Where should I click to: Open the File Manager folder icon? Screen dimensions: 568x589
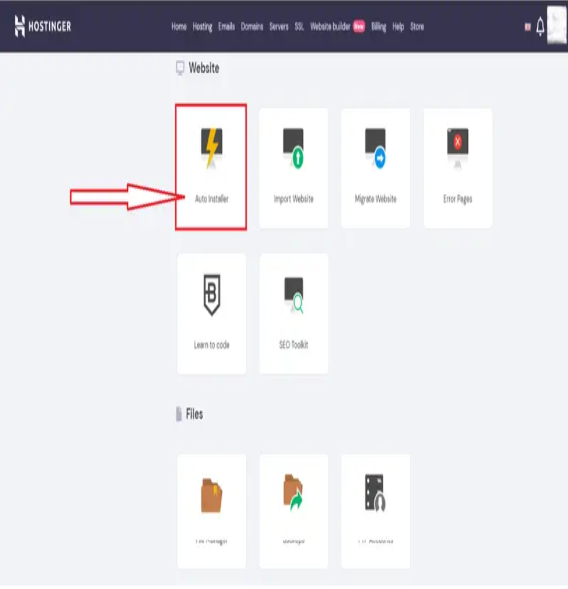pyautogui.click(x=212, y=495)
